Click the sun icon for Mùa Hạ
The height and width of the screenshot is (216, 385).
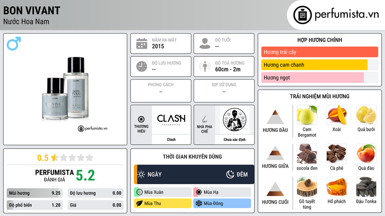pyautogui.click(x=199, y=192)
